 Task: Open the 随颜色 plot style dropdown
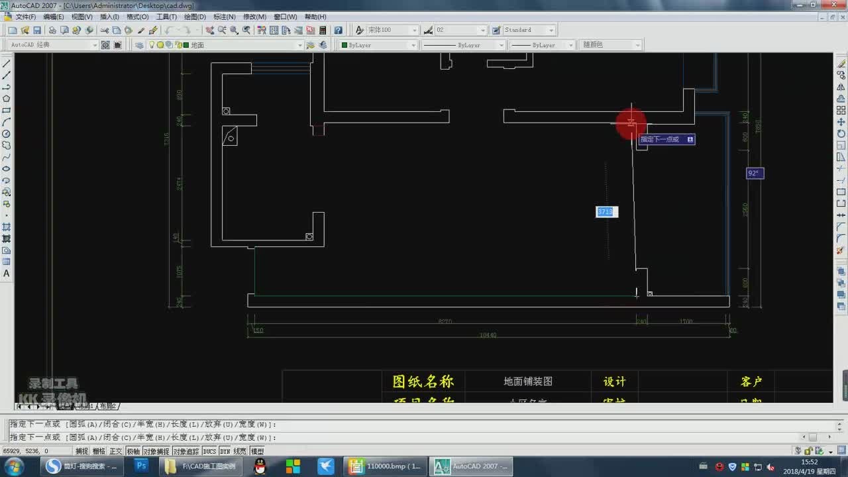[x=611, y=45]
